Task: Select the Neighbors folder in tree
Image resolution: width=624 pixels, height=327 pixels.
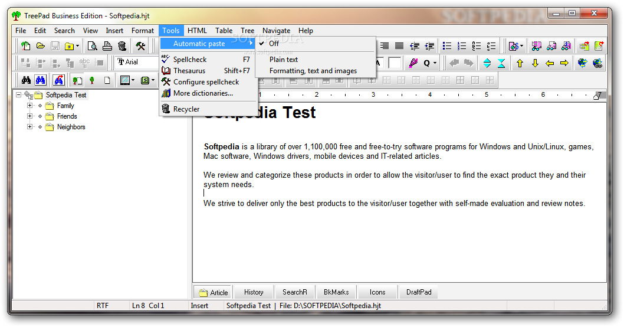Action: [71, 127]
